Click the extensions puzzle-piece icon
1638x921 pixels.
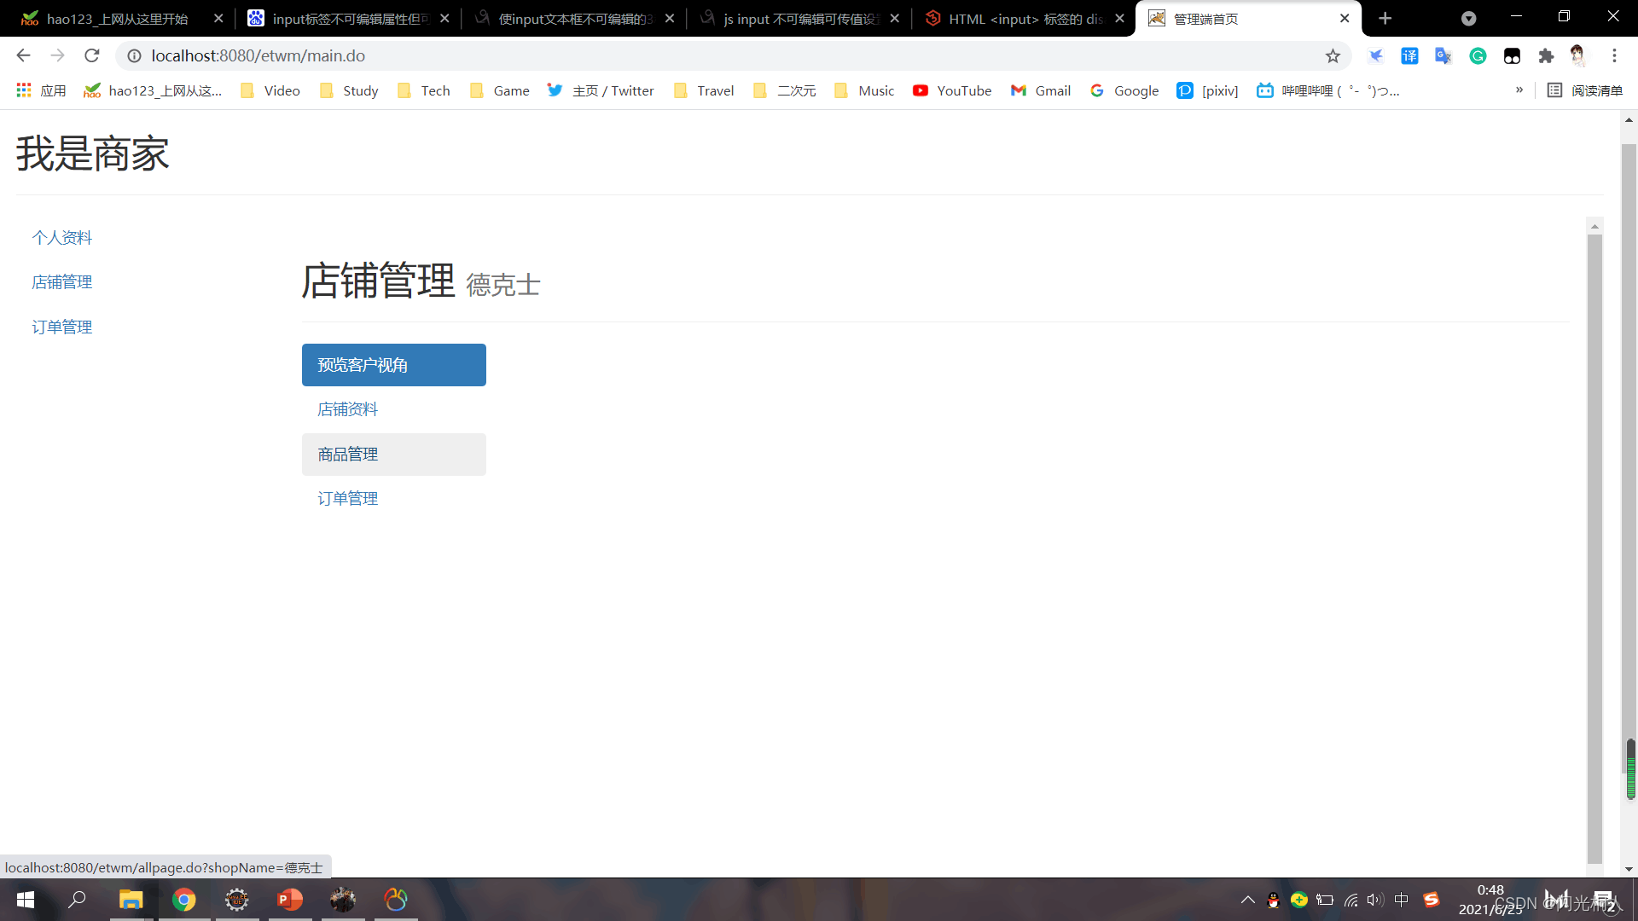[x=1547, y=55]
